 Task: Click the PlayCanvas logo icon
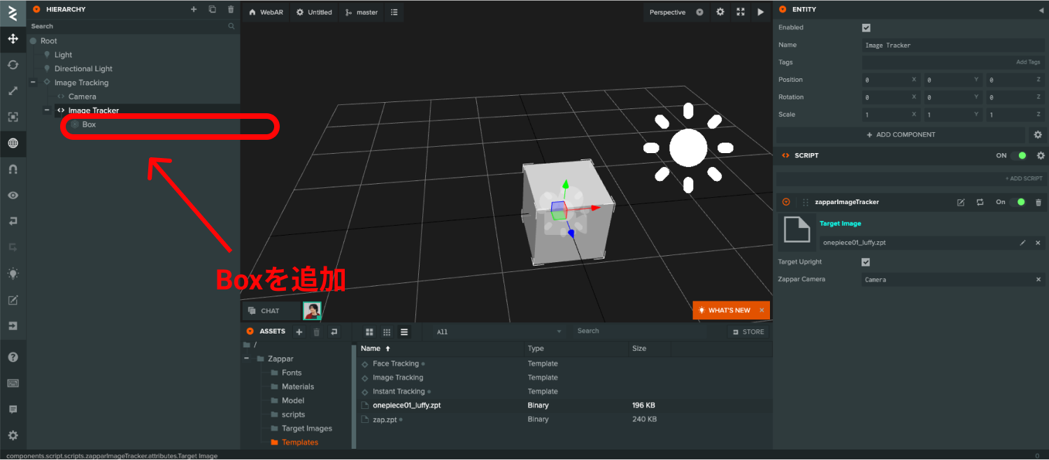pyautogui.click(x=13, y=13)
